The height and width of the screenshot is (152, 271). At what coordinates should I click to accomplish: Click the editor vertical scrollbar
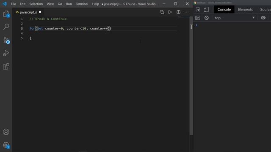[x=191, y=76]
